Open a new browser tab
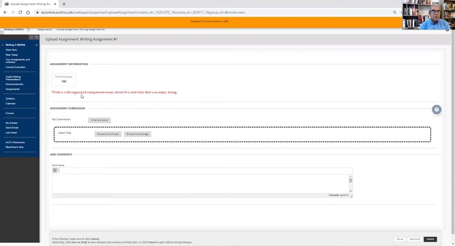This screenshot has height=246, width=455. [x=64, y=4]
